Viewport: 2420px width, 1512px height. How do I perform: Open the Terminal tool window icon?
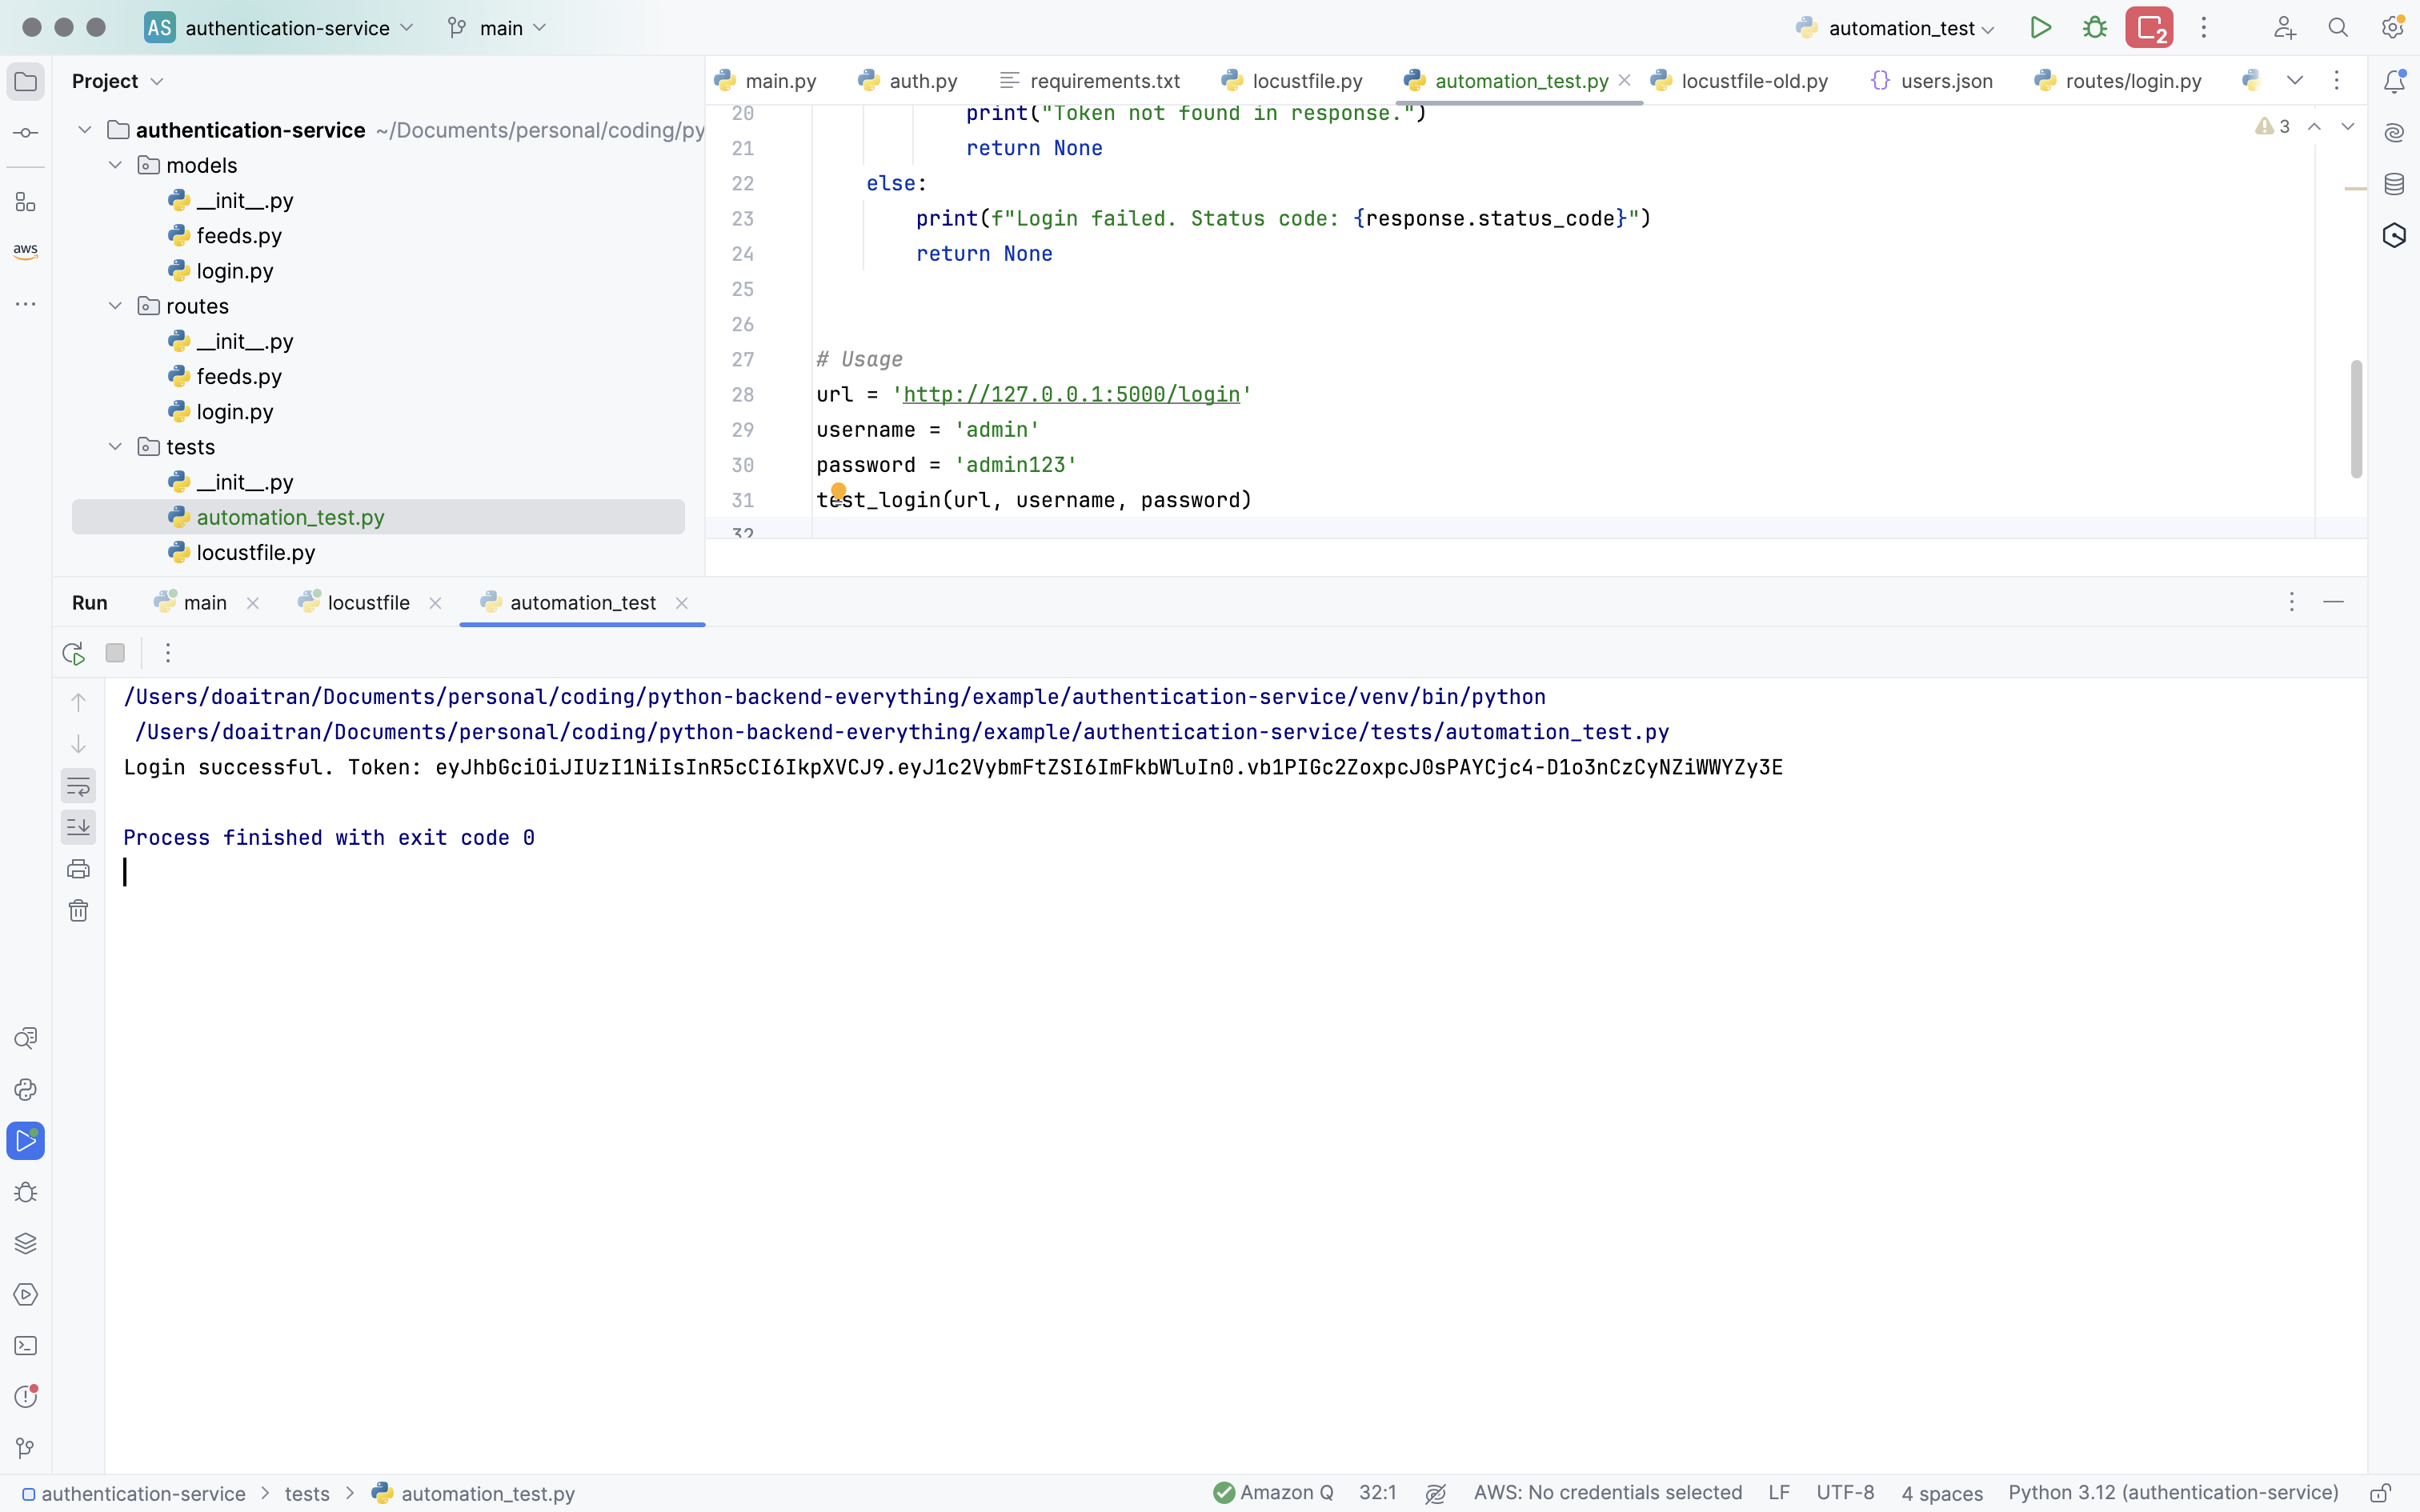coord(26,1346)
